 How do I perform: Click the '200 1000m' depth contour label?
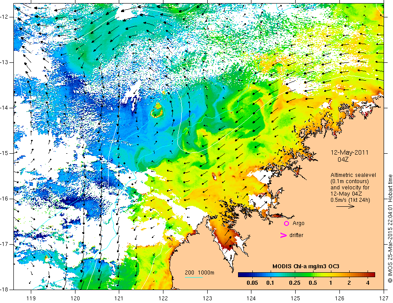pos(200,273)
